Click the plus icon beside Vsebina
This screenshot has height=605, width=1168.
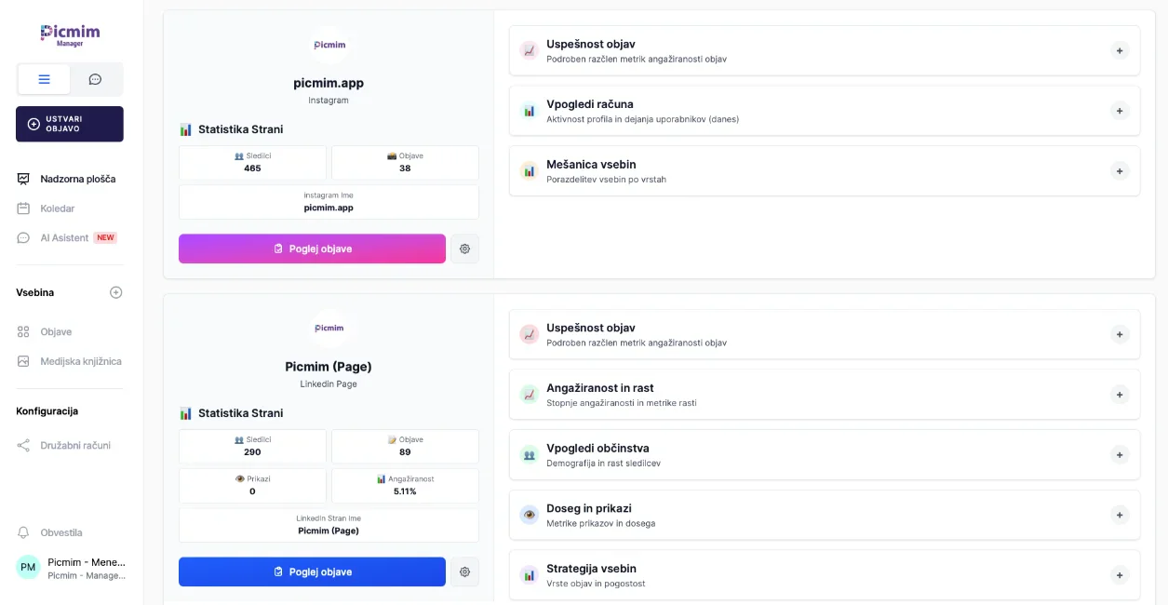pos(115,292)
